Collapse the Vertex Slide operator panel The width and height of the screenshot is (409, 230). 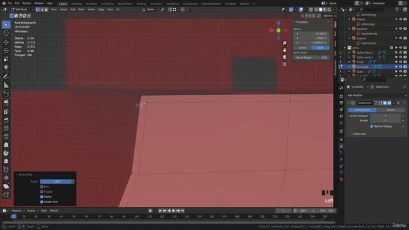click(24, 174)
